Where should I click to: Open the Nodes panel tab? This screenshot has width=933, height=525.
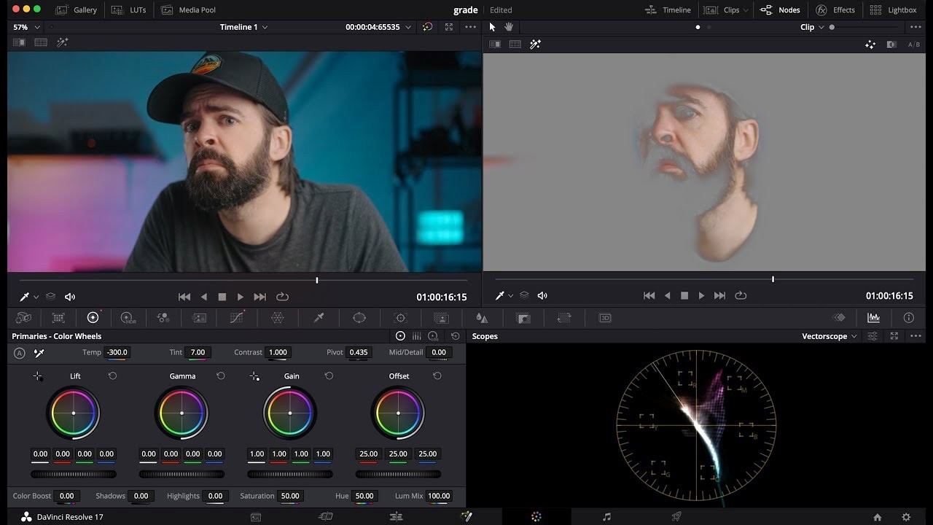(780, 9)
